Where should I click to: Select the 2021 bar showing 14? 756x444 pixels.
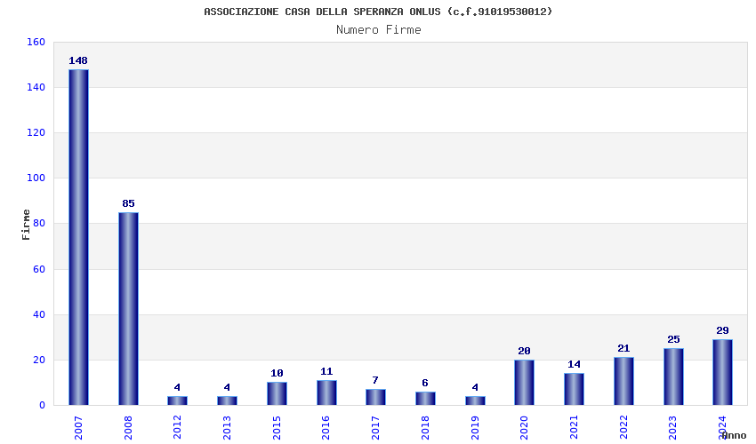coord(574,389)
